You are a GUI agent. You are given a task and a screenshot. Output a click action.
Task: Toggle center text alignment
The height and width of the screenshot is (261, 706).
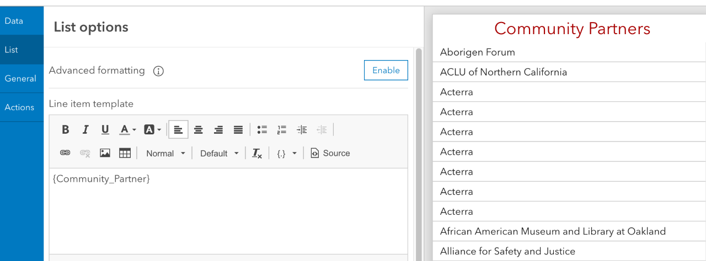198,130
